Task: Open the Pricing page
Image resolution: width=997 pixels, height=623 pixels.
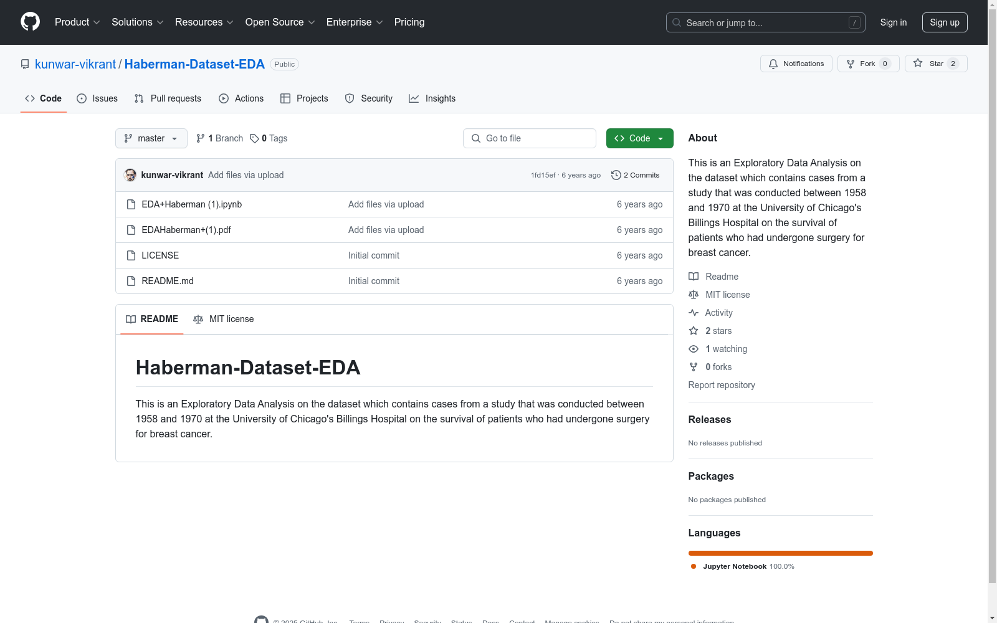Action: click(409, 22)
